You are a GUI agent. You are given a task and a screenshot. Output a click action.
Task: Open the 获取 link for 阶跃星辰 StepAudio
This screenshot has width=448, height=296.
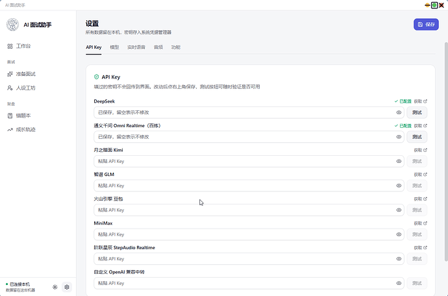point(421,248)
